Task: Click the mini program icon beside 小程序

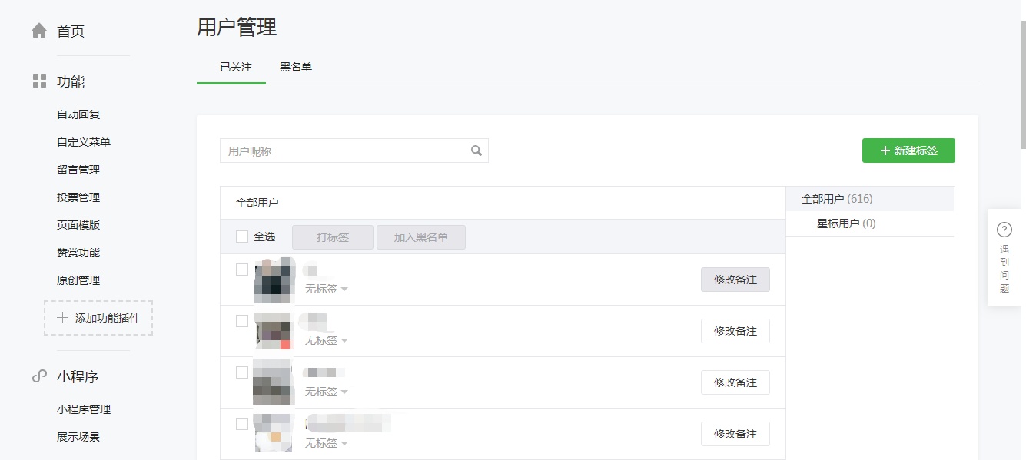Action: pyautogui.click(x=39, y=376)
